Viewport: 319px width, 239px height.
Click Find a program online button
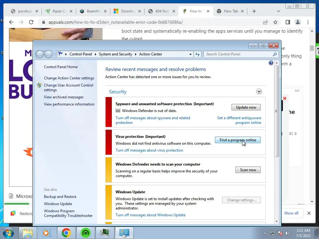click(x=238, y=140)
